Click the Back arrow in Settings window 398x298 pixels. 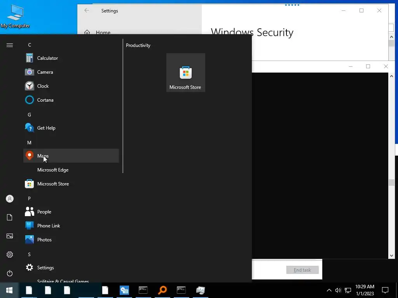[87, 10]
